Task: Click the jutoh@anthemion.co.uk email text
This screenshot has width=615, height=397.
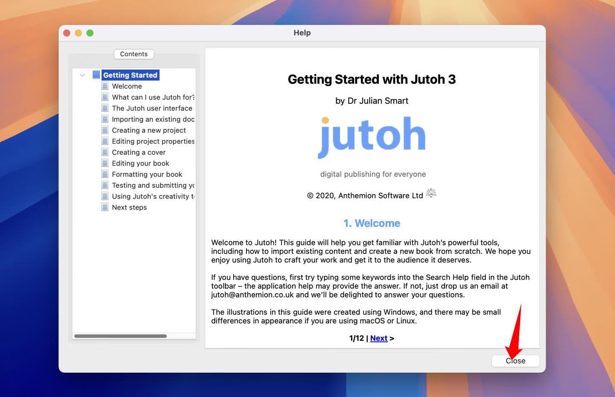Action: point(252,295)
